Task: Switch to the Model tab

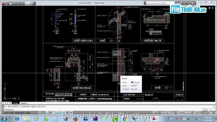Action: click(x=16, y=103)
